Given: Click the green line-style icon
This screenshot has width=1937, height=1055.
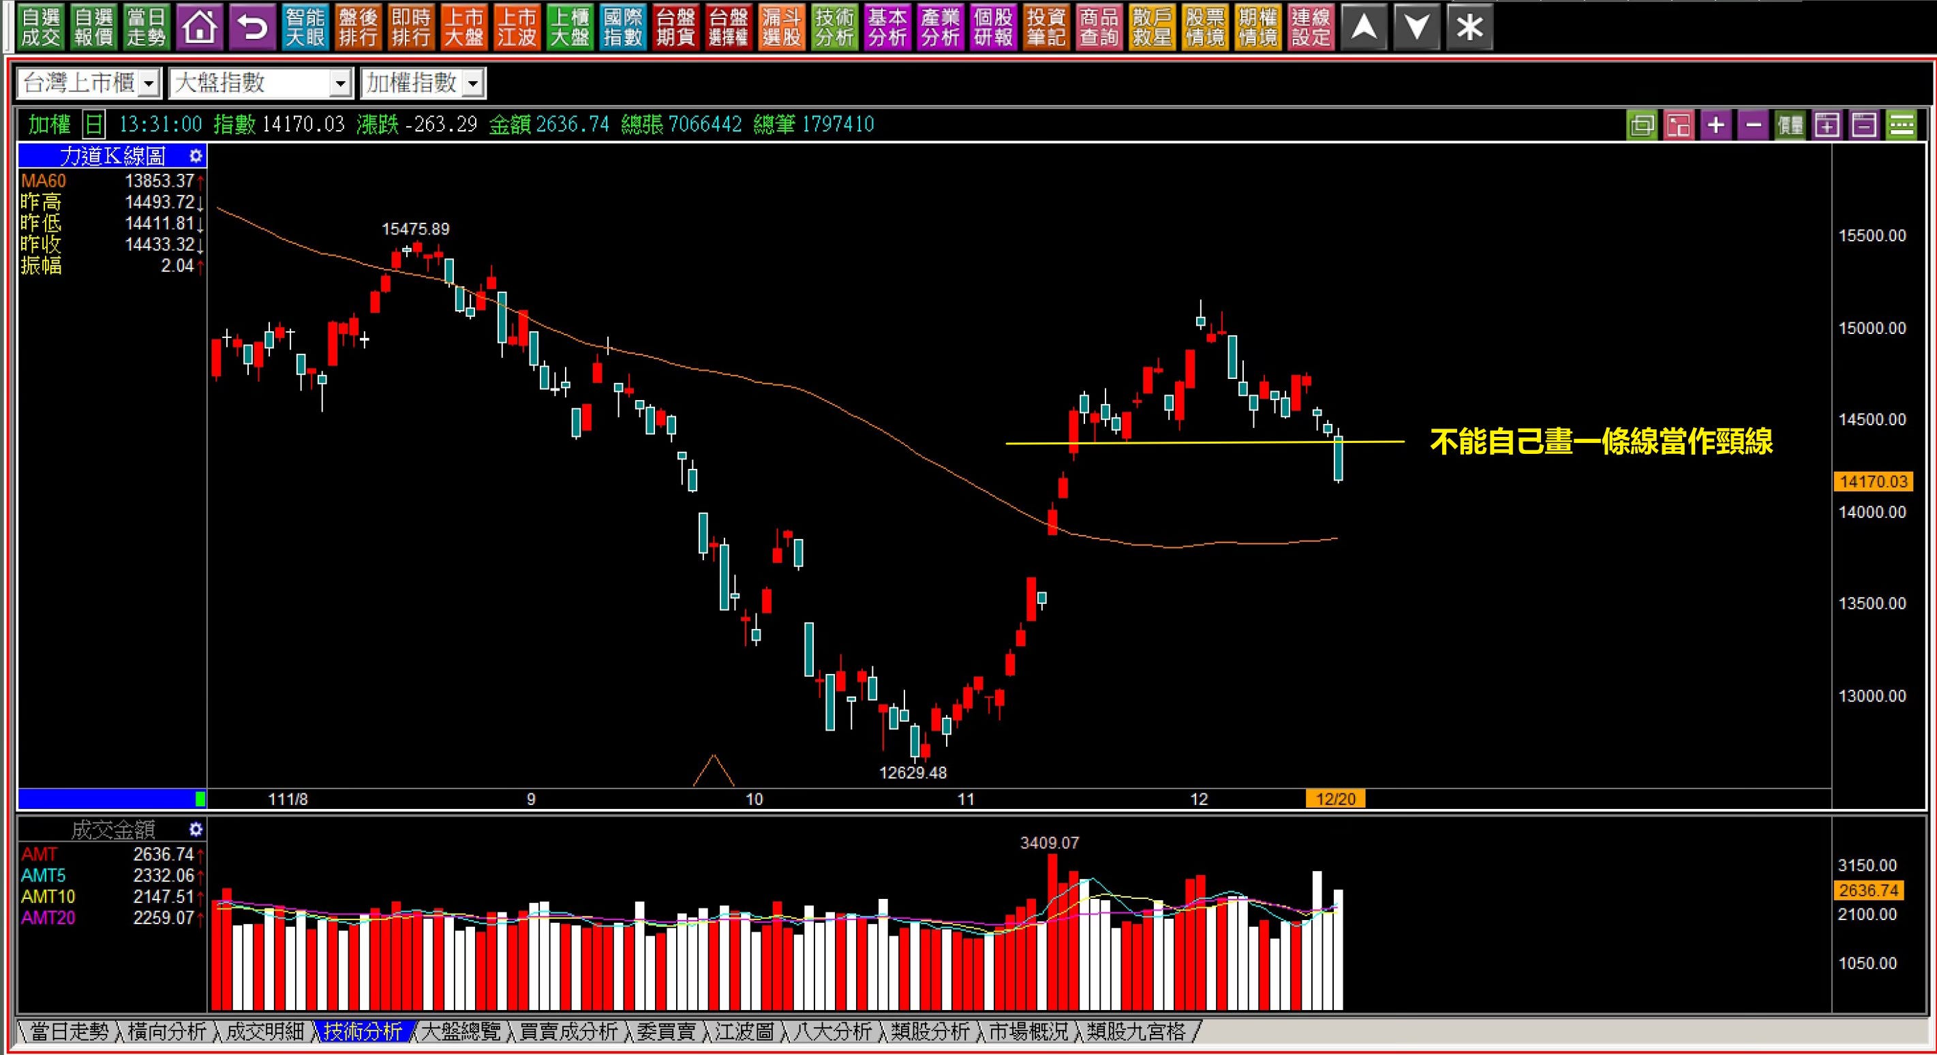Looking at the screenshot, I should point(1901,125).
